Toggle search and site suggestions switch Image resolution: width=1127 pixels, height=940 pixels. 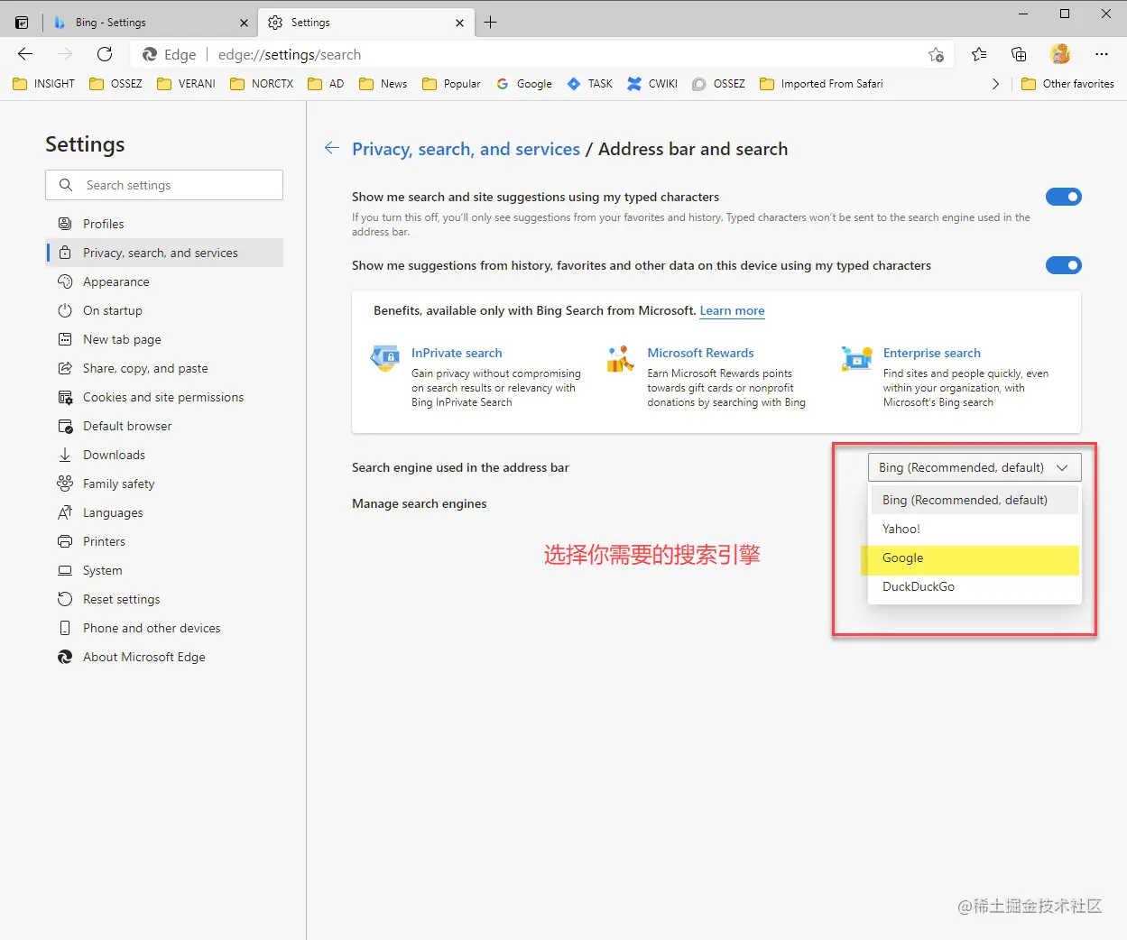(1064, 197)
